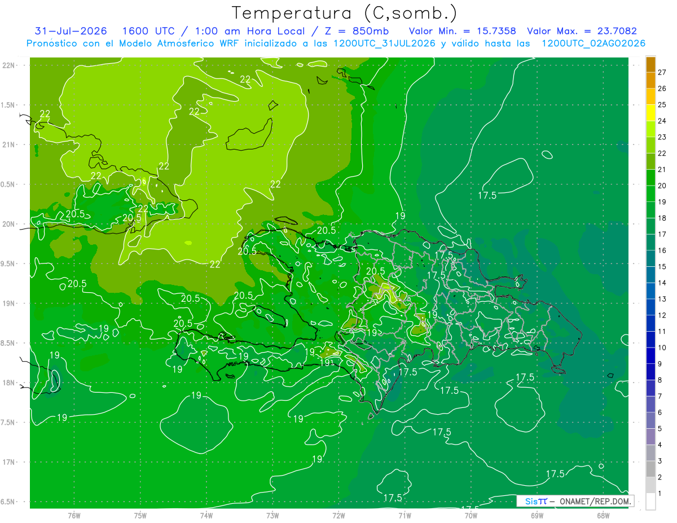
Task: Click the title 'Temperatura (C,somb.)'
Action: tap(345, 13)
